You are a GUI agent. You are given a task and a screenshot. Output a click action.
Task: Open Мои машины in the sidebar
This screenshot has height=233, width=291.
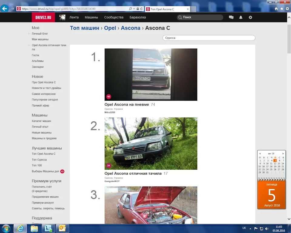click(40, 39)
